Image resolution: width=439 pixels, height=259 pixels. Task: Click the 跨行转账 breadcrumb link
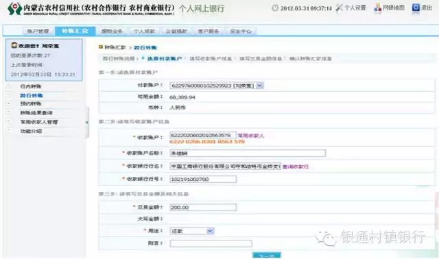coord(145,47)
